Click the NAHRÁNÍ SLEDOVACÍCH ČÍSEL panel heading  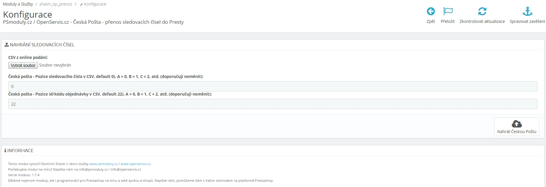[42, 45]
